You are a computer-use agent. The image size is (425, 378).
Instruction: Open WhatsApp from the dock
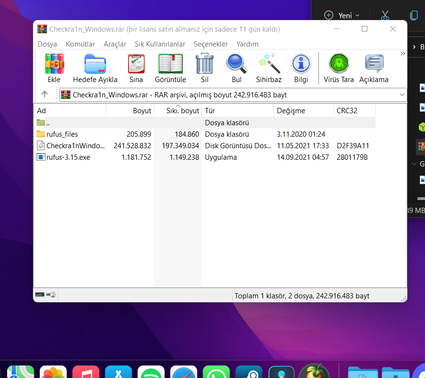click(216, 372)
